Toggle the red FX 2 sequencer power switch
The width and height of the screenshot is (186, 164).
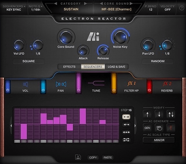[x=149, y=87]
